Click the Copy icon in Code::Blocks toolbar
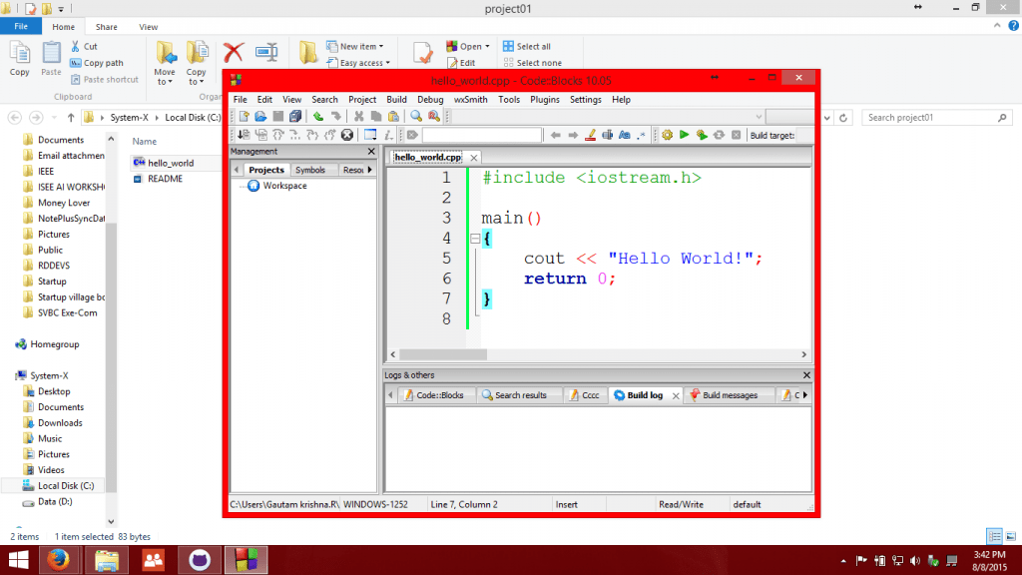 (x=376, y=117)
